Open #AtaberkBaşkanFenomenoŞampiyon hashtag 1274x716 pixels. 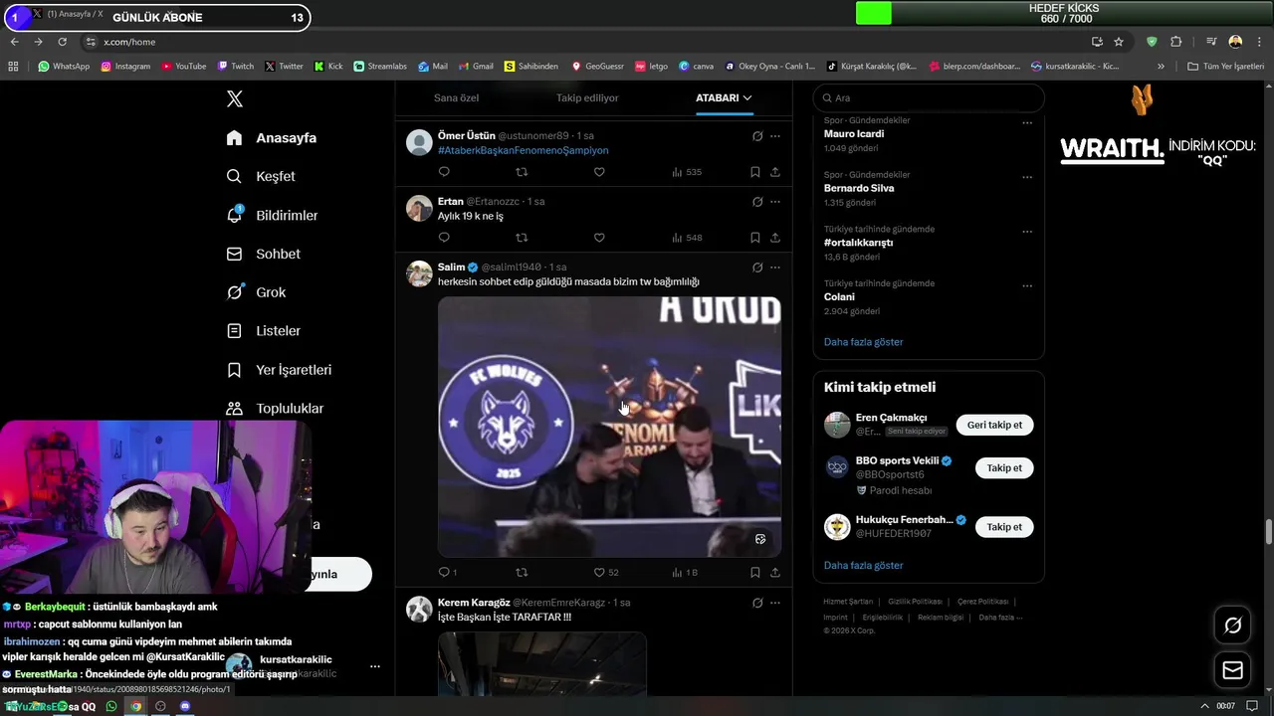tap(523, 150)
